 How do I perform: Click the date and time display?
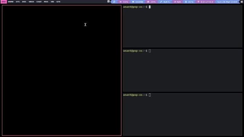tap(227, 2)
